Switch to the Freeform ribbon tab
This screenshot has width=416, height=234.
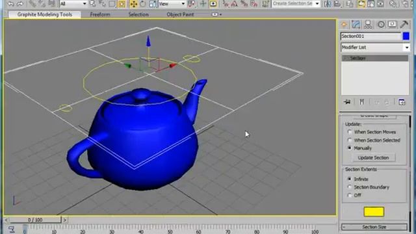coord(100,14)
